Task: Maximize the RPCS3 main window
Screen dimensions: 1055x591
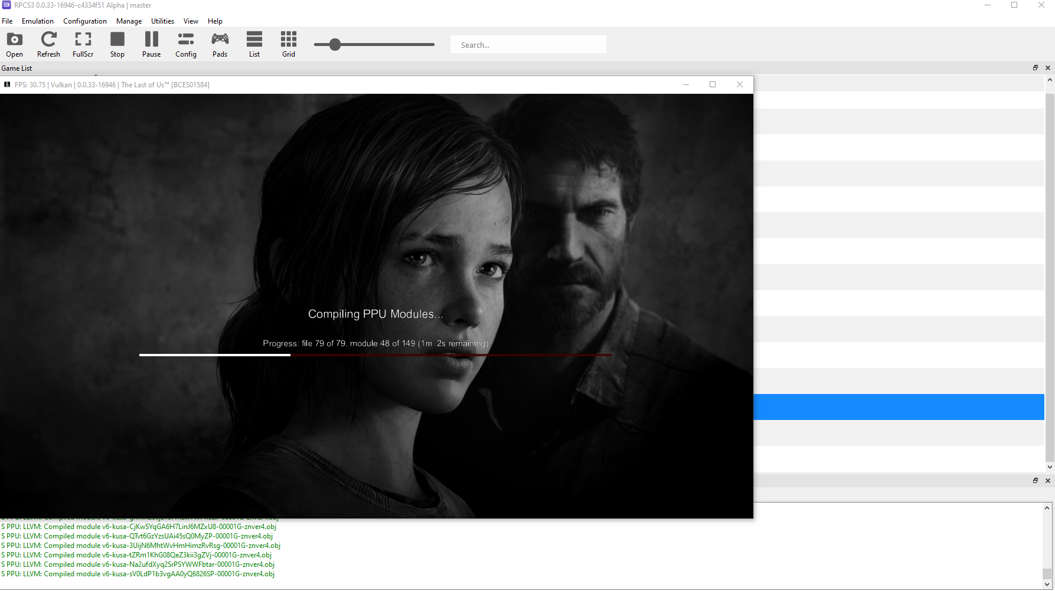Action: click(1014, 5)
